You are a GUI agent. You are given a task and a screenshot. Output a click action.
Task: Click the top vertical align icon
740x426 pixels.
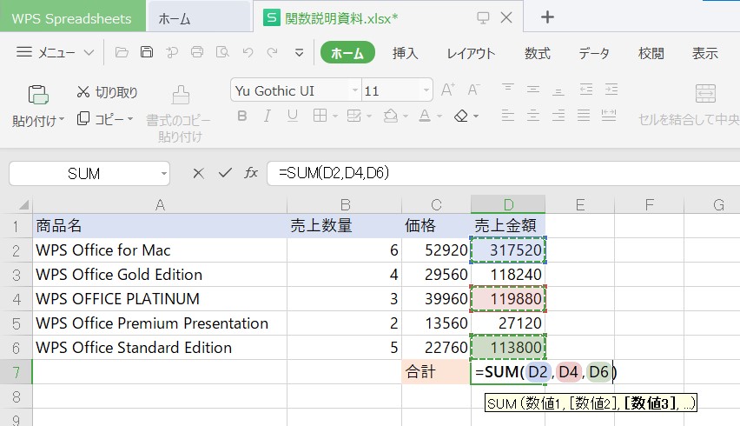(x=508, y=89)
